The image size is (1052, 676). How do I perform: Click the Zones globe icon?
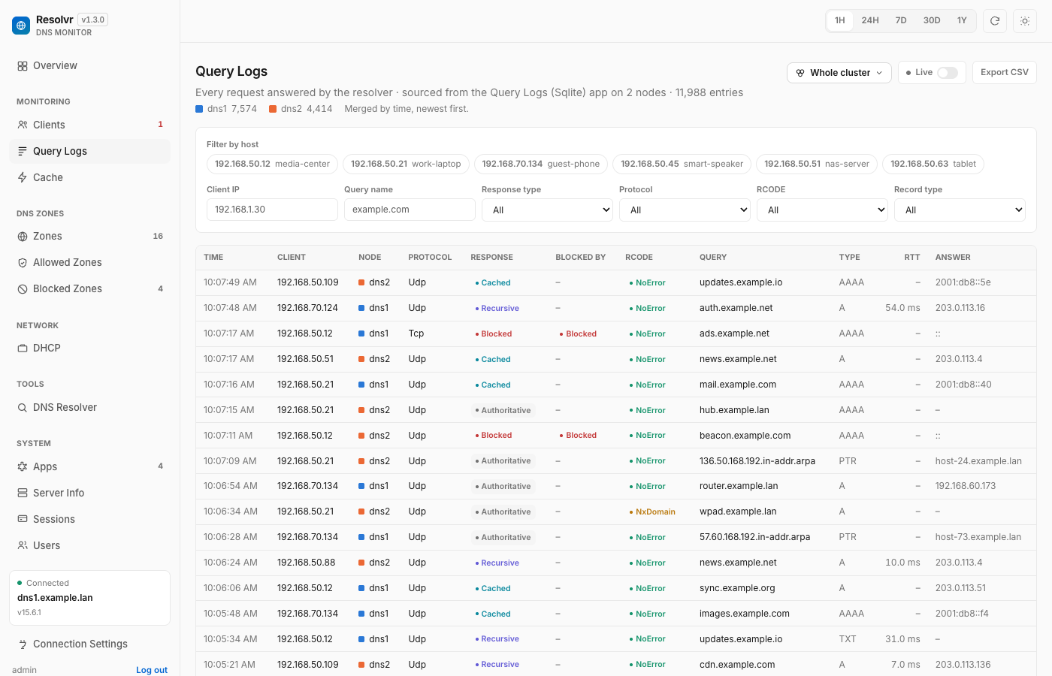coord(23,236)
